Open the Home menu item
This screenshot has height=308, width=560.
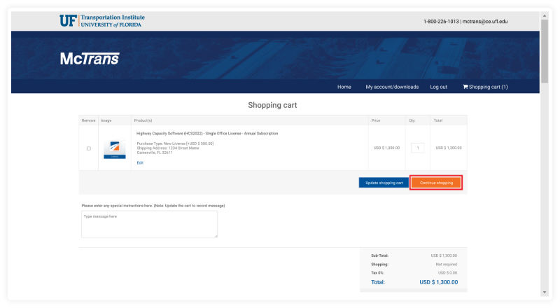pyautogui.click(x=344, y=87)
